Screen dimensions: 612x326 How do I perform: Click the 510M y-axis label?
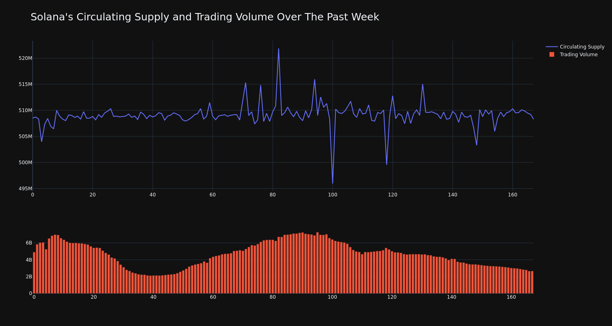25,110
